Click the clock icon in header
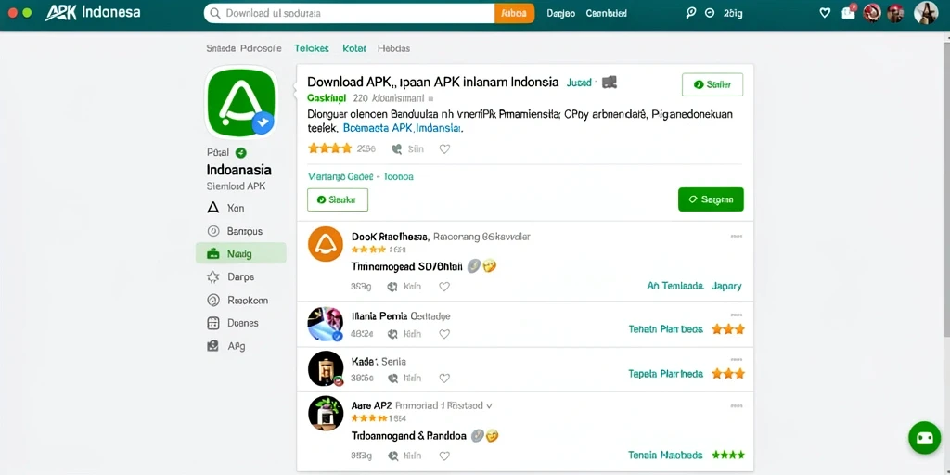This screenshot has width=950, height=475. pos(710,13)
